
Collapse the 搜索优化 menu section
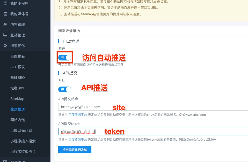18,46
